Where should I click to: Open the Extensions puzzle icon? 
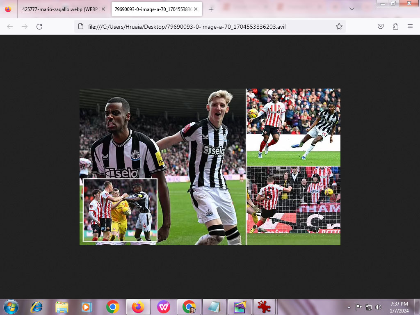(395, 26)
